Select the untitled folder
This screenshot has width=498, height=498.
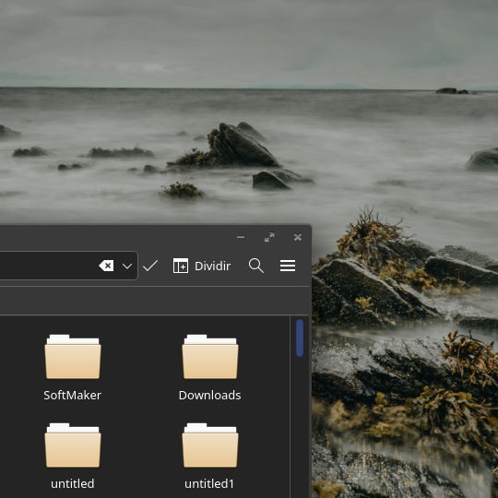[x=73, y=456]
